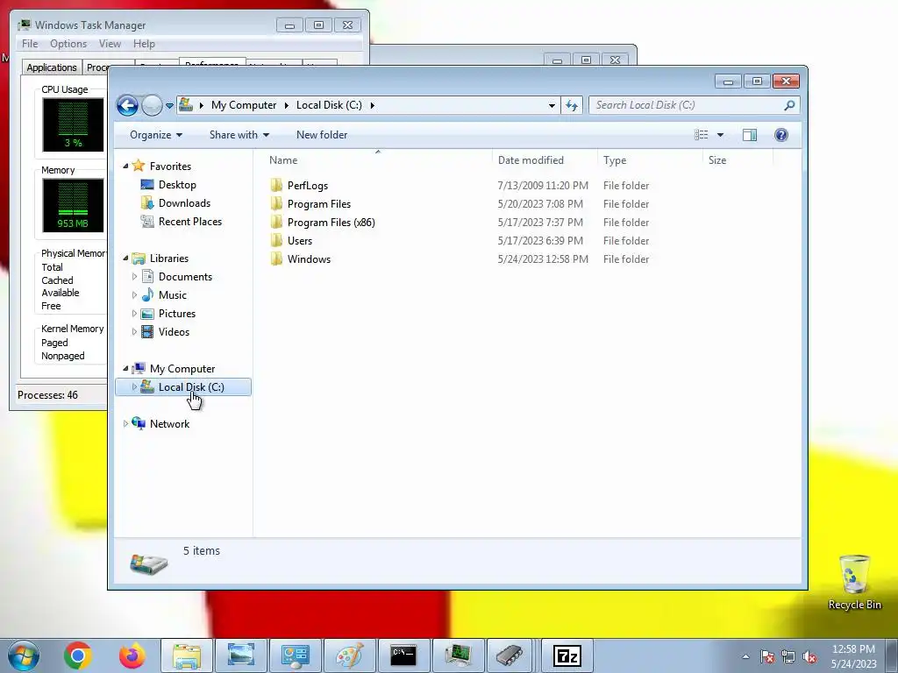Select the Windows folder icon
Screen dimensions: 898x673
coord(276,259)
